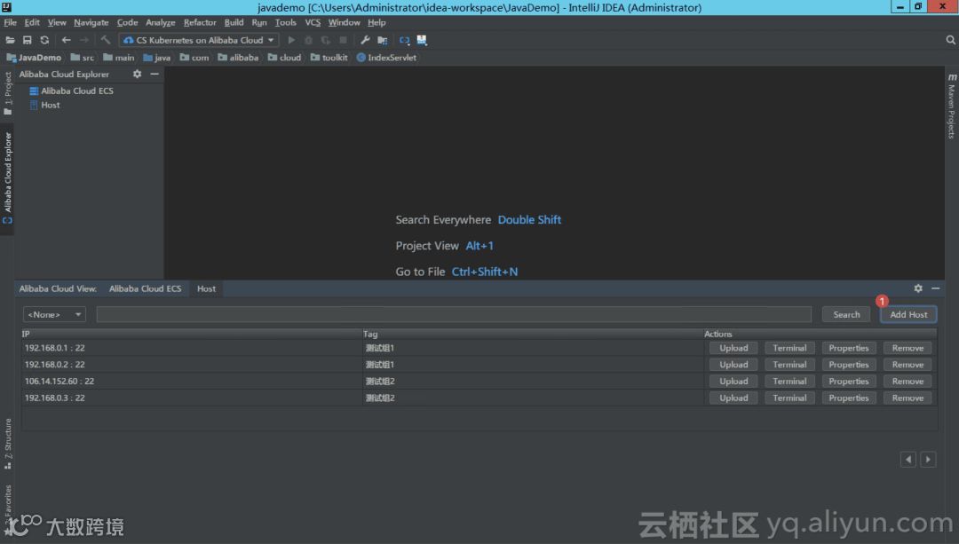
Task: Open Properties for host 106.14.152.60
Action: (x=849, y=382)
